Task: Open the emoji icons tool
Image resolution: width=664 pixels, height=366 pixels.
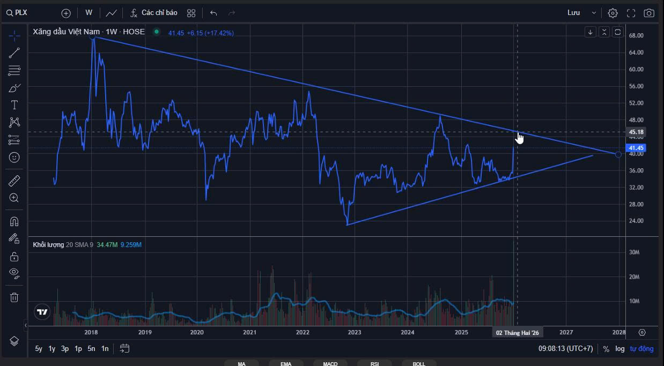Action: pos(14,157)
